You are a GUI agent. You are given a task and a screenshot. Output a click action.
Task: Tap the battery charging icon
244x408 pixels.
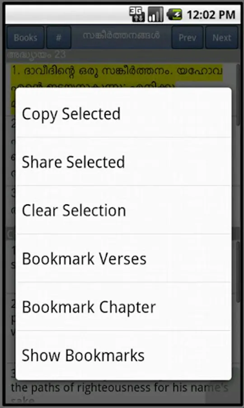pos(174,15)
